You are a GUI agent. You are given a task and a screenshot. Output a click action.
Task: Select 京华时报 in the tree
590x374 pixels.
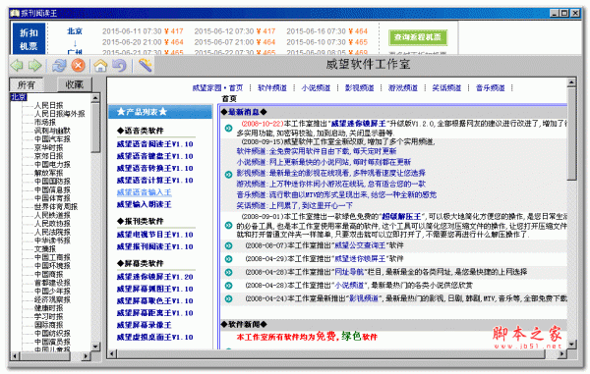coord(48,147)
